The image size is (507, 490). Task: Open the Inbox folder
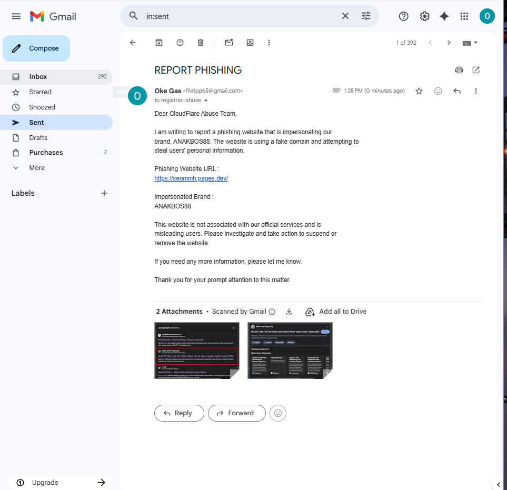56,77
